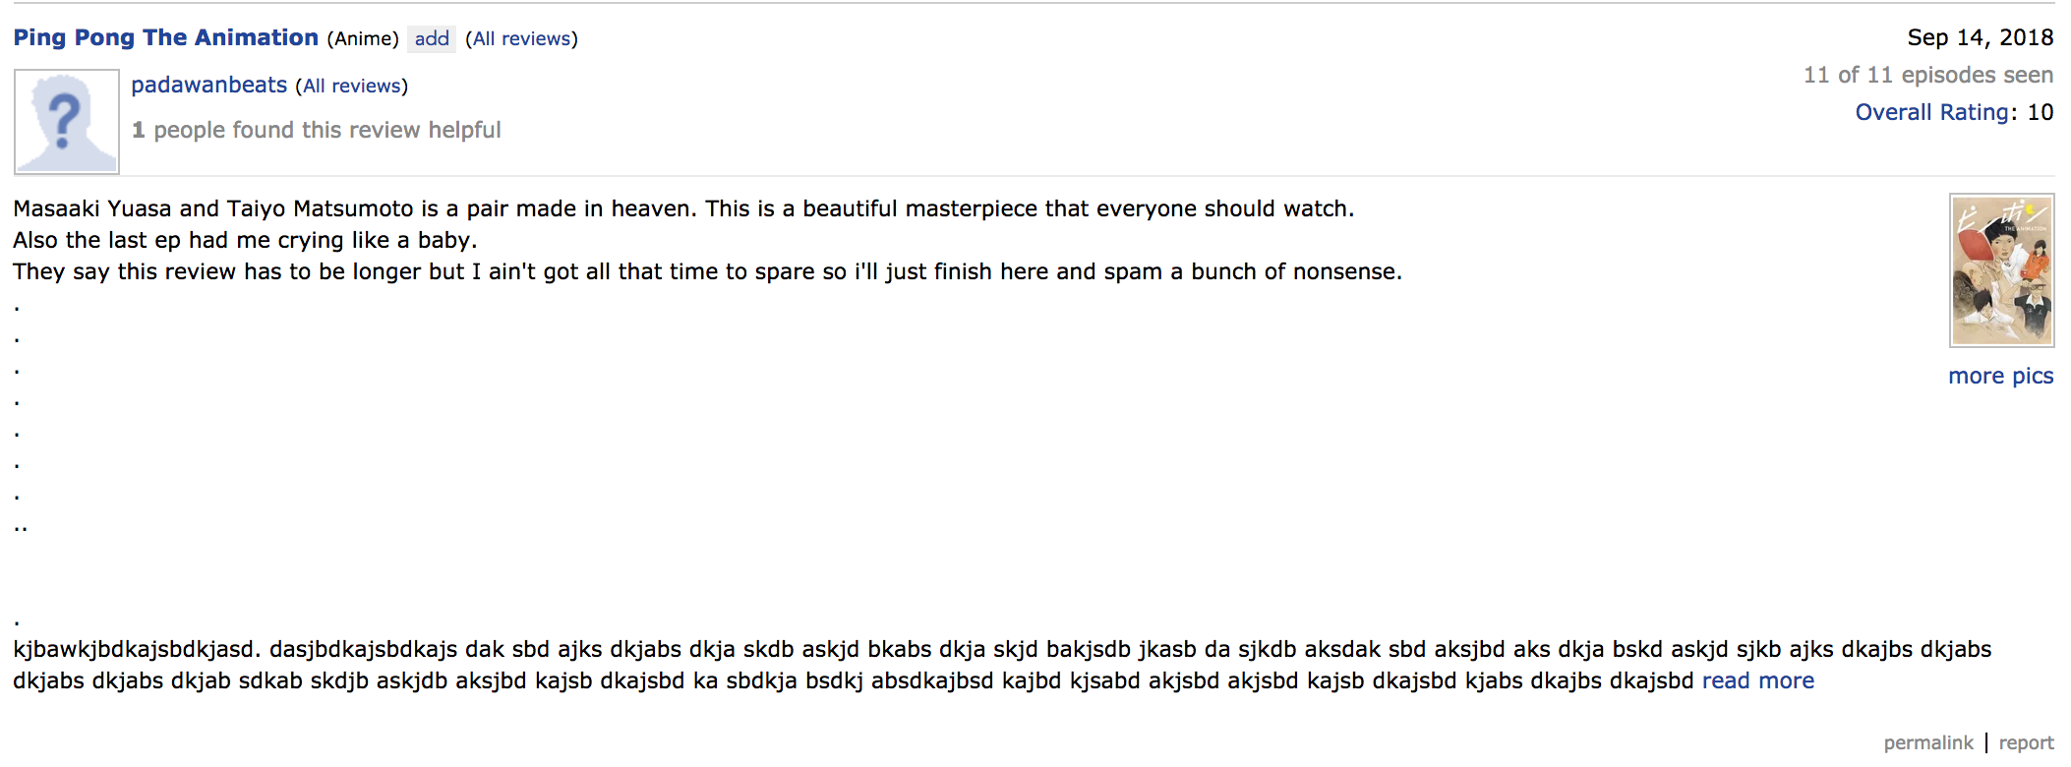Follow the more pics link
The height and width of the screenshot is (767, 2071).
pyautogui.click(x=2000, y=376)
